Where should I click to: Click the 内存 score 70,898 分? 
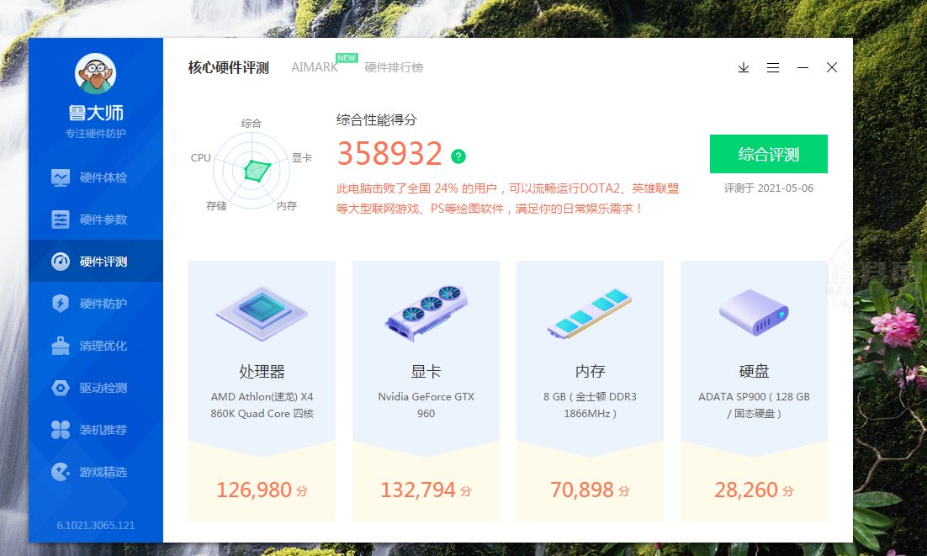coord(590,490)
